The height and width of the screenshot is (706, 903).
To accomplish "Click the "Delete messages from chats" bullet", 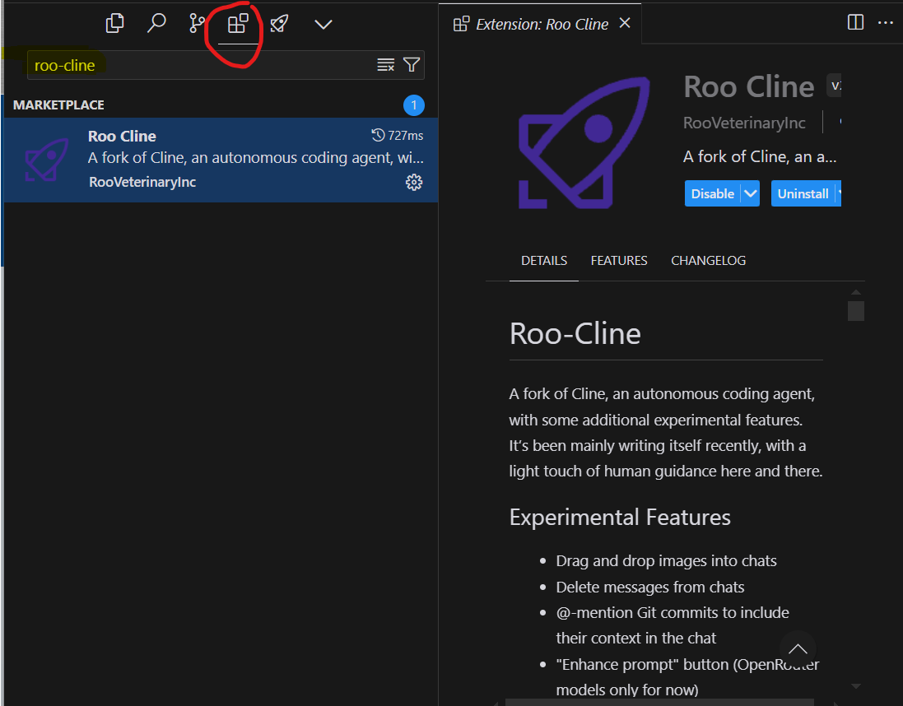I will (650, 588).
